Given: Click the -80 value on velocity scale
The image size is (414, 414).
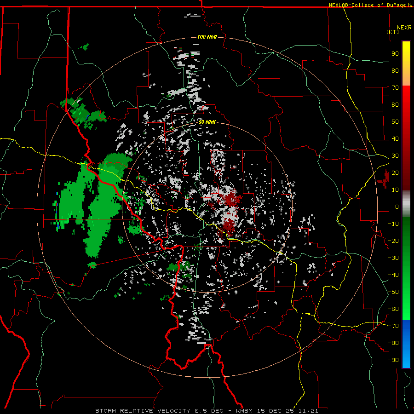Looking at the screenshot, I should [x=393, y=343].
